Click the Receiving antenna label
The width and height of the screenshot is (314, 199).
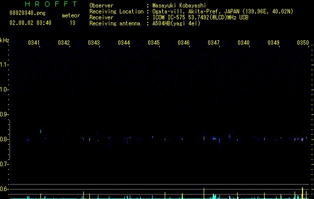coord(115,23)
